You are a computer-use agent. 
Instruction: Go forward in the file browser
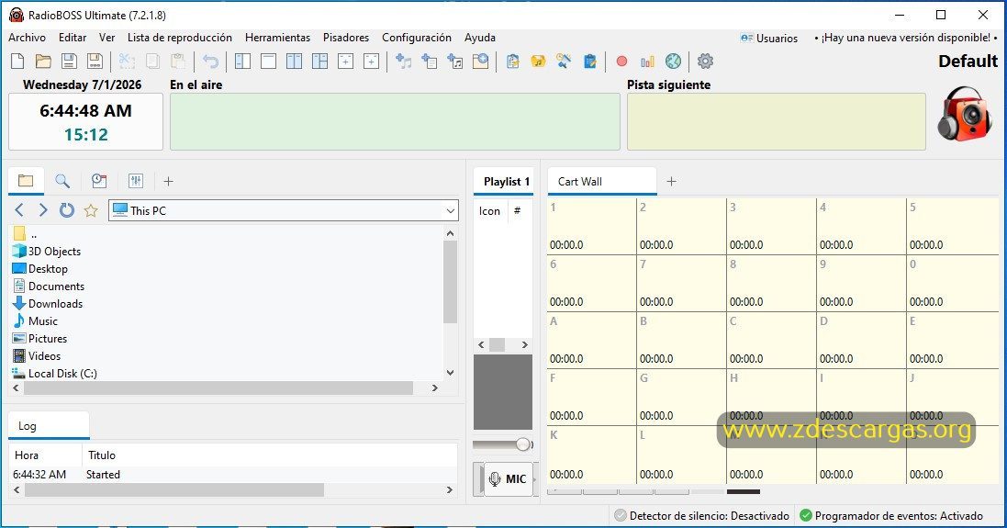click(42, 210)
